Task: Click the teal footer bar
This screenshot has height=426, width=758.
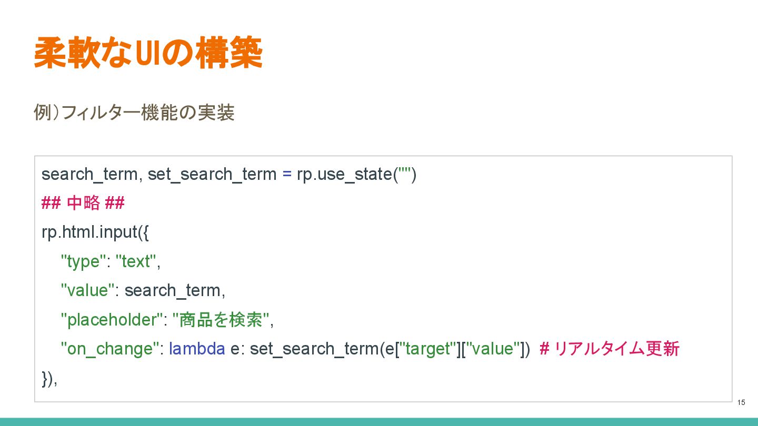Action: [x=379, y=422]
